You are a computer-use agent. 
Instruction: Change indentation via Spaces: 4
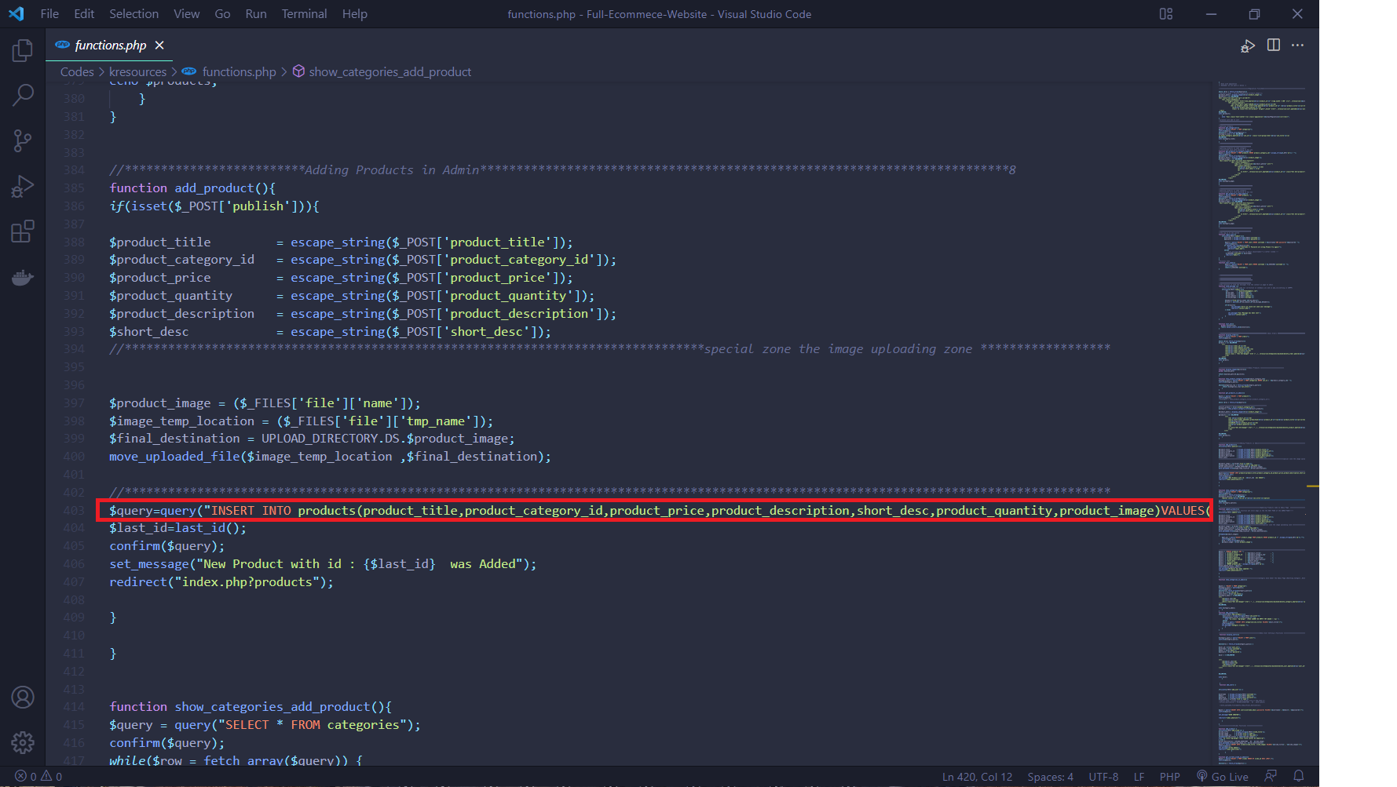(1050, 777)
